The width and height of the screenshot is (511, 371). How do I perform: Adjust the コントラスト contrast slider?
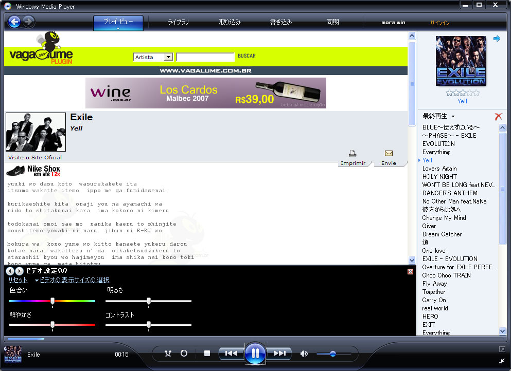coord(149,325)
